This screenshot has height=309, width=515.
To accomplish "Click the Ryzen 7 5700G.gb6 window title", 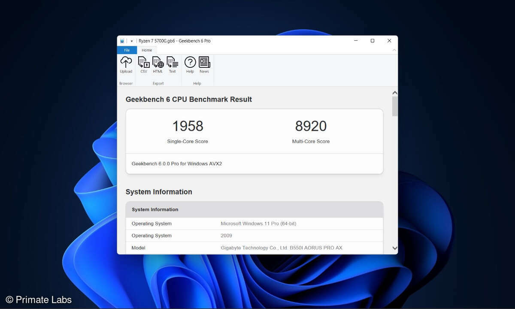I will click(x=174, y=41).
